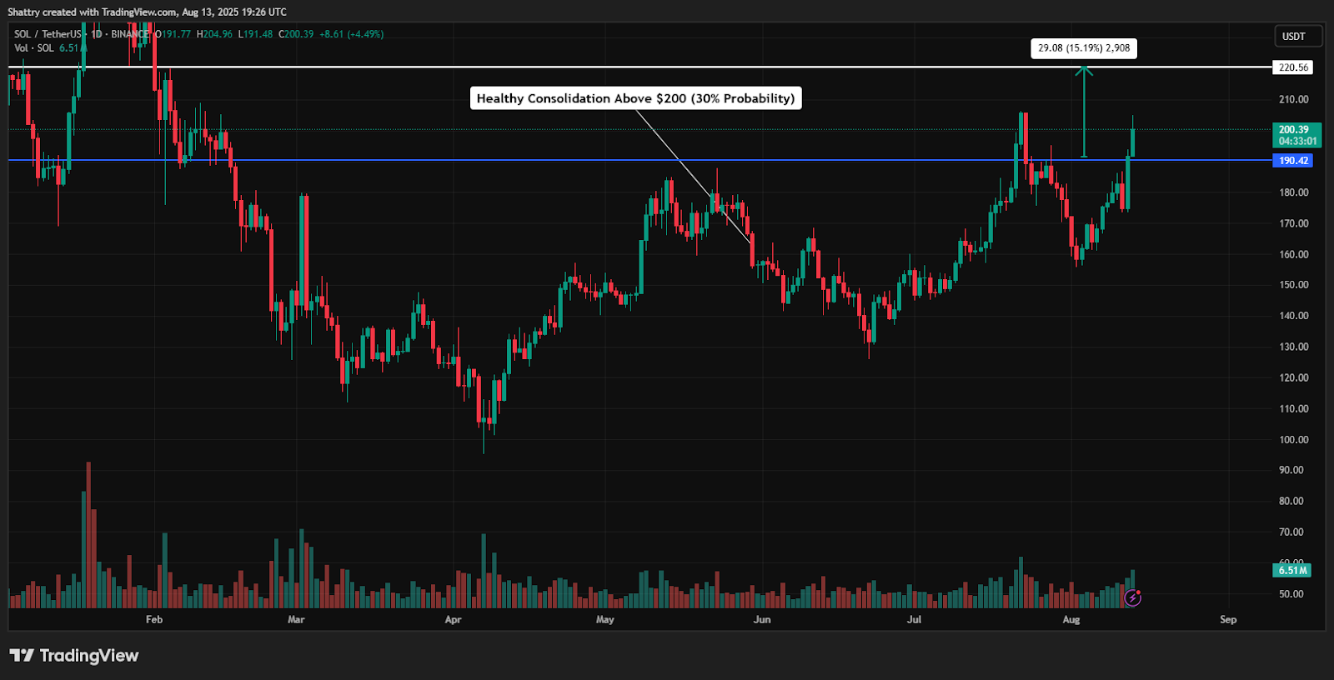Screen dimensions: 1334x680
Task: Click the 1D interval in chart legend
Action: (x=97, y=34)
